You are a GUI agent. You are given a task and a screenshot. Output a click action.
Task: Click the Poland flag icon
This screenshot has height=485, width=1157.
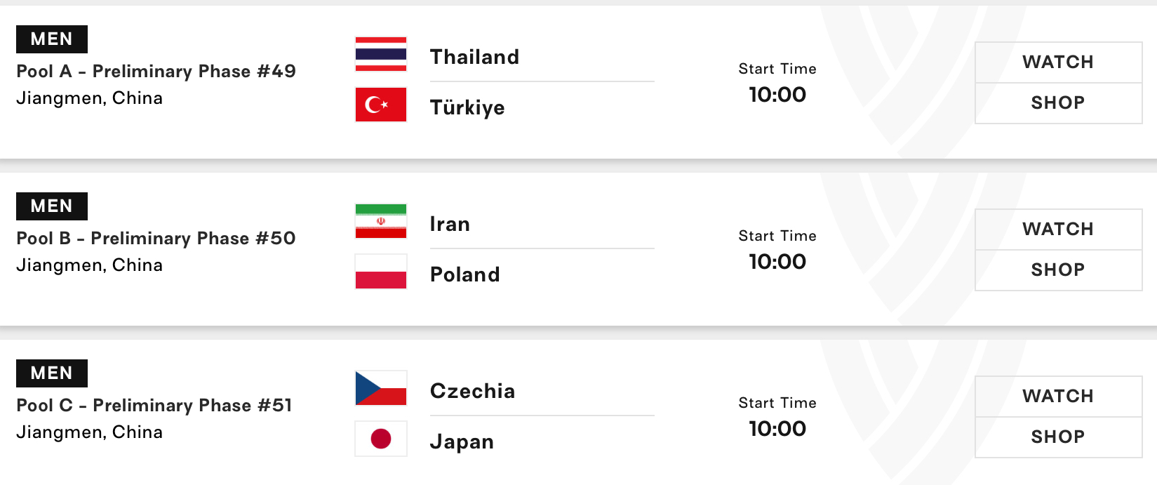tap(381, 272)
